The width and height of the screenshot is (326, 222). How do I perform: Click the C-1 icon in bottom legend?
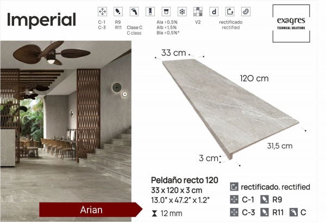(x=234, y=199)
